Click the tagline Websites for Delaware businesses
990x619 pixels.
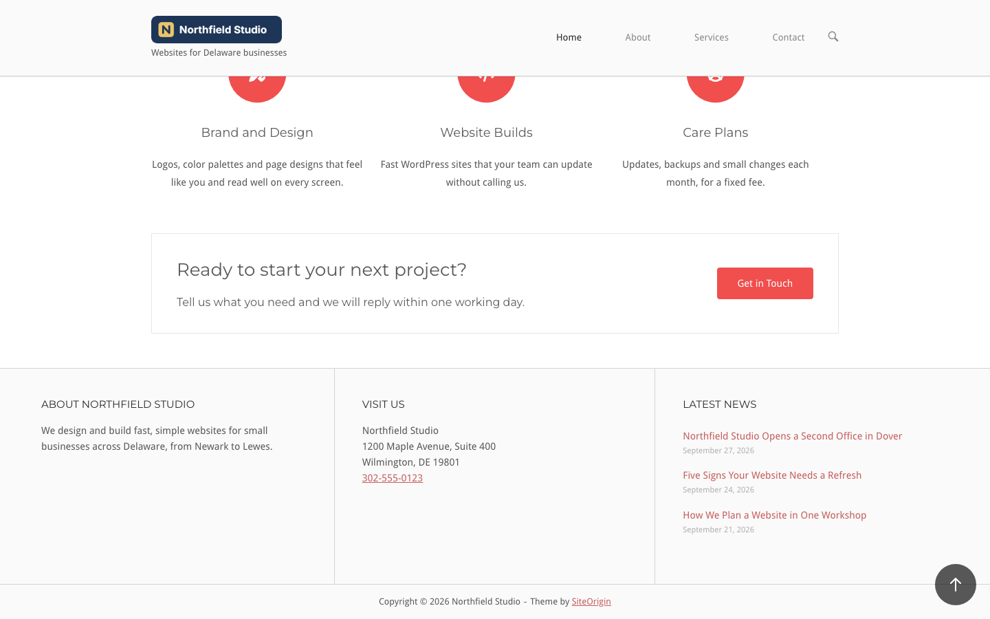(219, 52)
